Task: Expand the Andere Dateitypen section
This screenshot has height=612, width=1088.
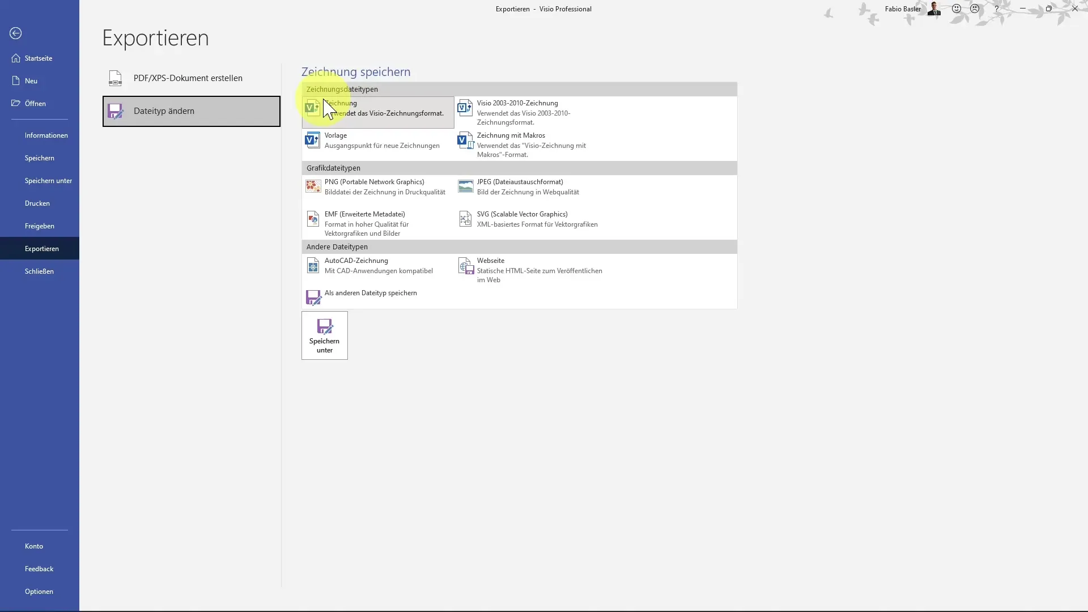Action: pyautogui.click(x=337, y=246)
